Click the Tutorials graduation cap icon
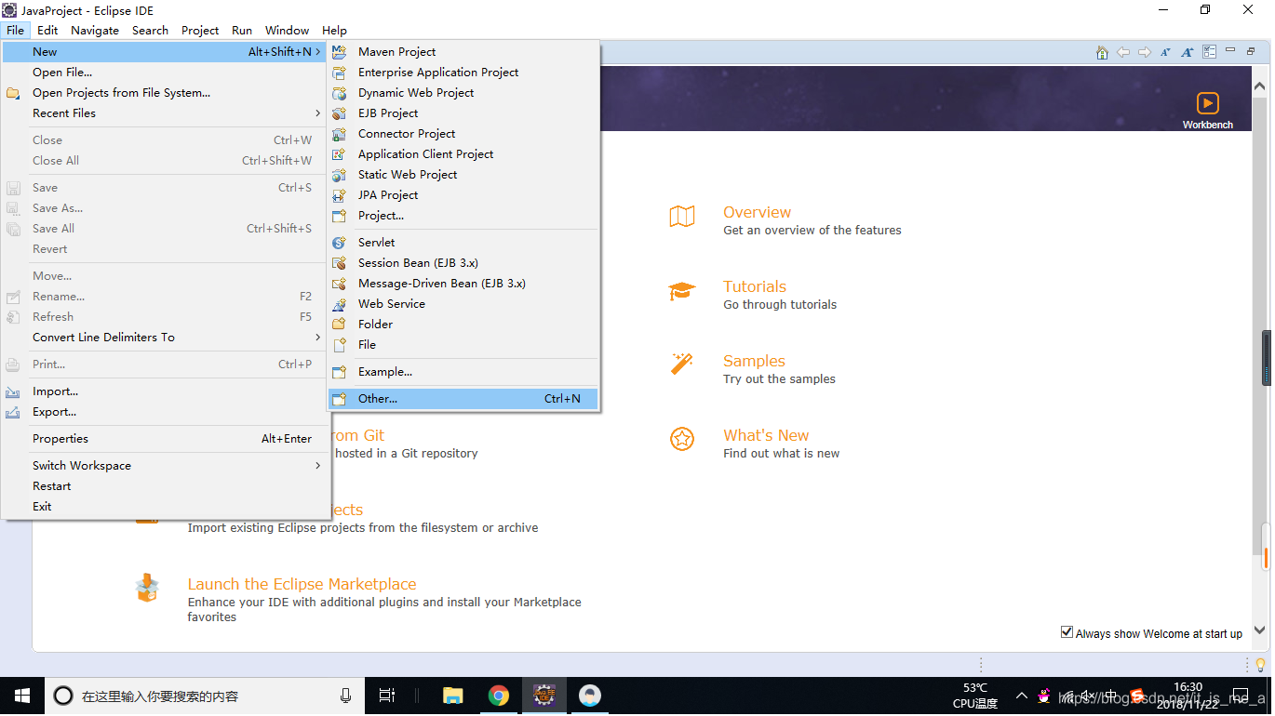 (682, 291)
